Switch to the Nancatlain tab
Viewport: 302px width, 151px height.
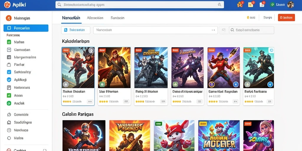click(71, 18)
